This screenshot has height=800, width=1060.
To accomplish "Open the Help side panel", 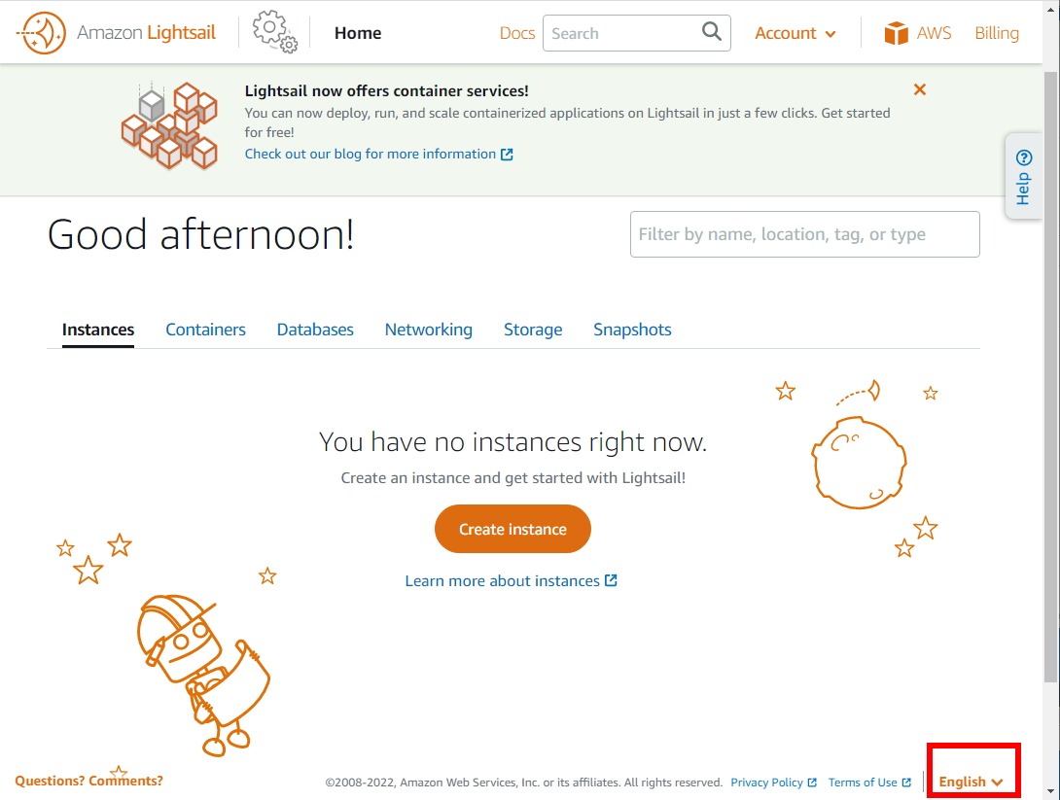I will 1023,176.
